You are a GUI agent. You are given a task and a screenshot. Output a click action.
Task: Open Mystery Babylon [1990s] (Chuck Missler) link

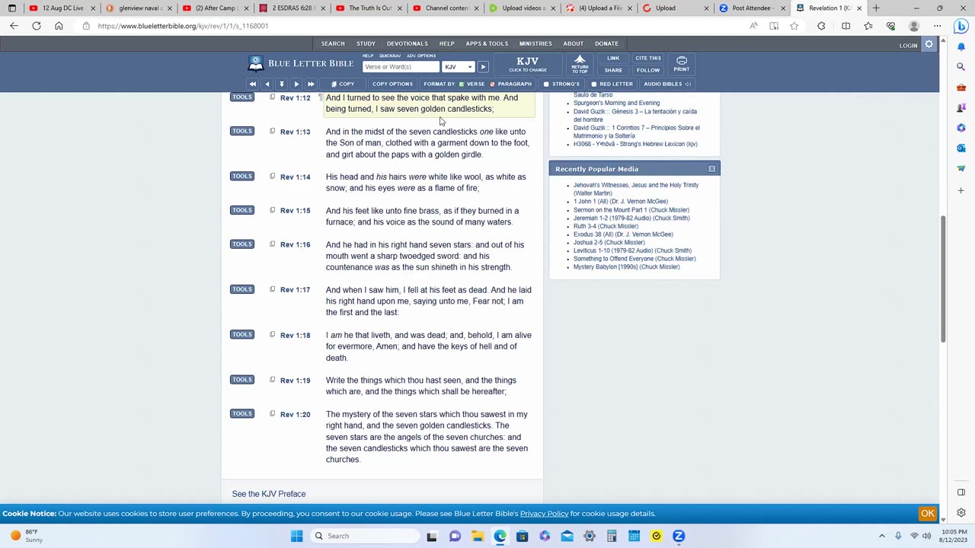point(626,267)
